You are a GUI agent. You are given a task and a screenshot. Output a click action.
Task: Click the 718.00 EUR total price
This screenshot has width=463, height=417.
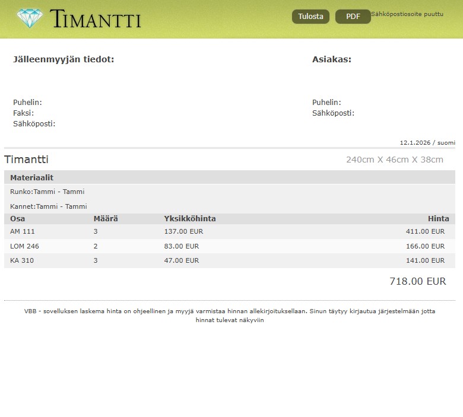coord(417,282)
